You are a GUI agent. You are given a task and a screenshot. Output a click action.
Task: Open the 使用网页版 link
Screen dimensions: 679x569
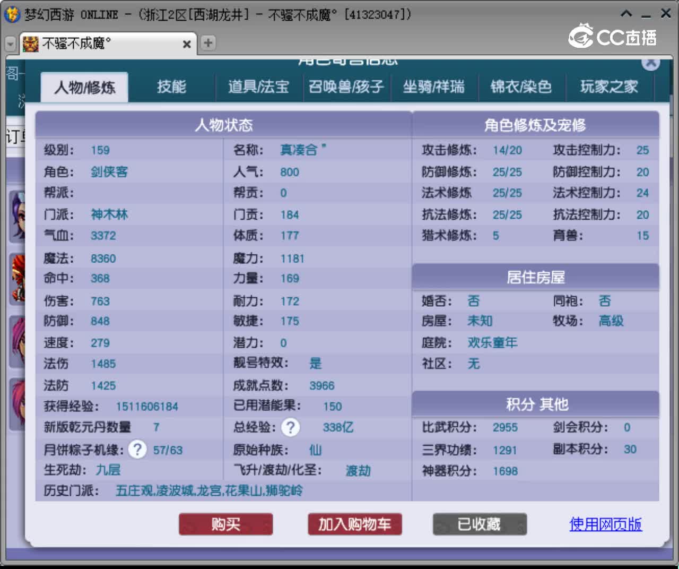click(x=606, y=524)
